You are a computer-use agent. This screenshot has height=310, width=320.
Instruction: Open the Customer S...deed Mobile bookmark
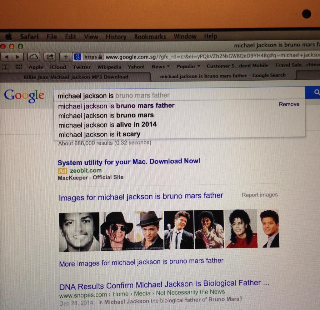pyautogui.click(x=237, y=66)
